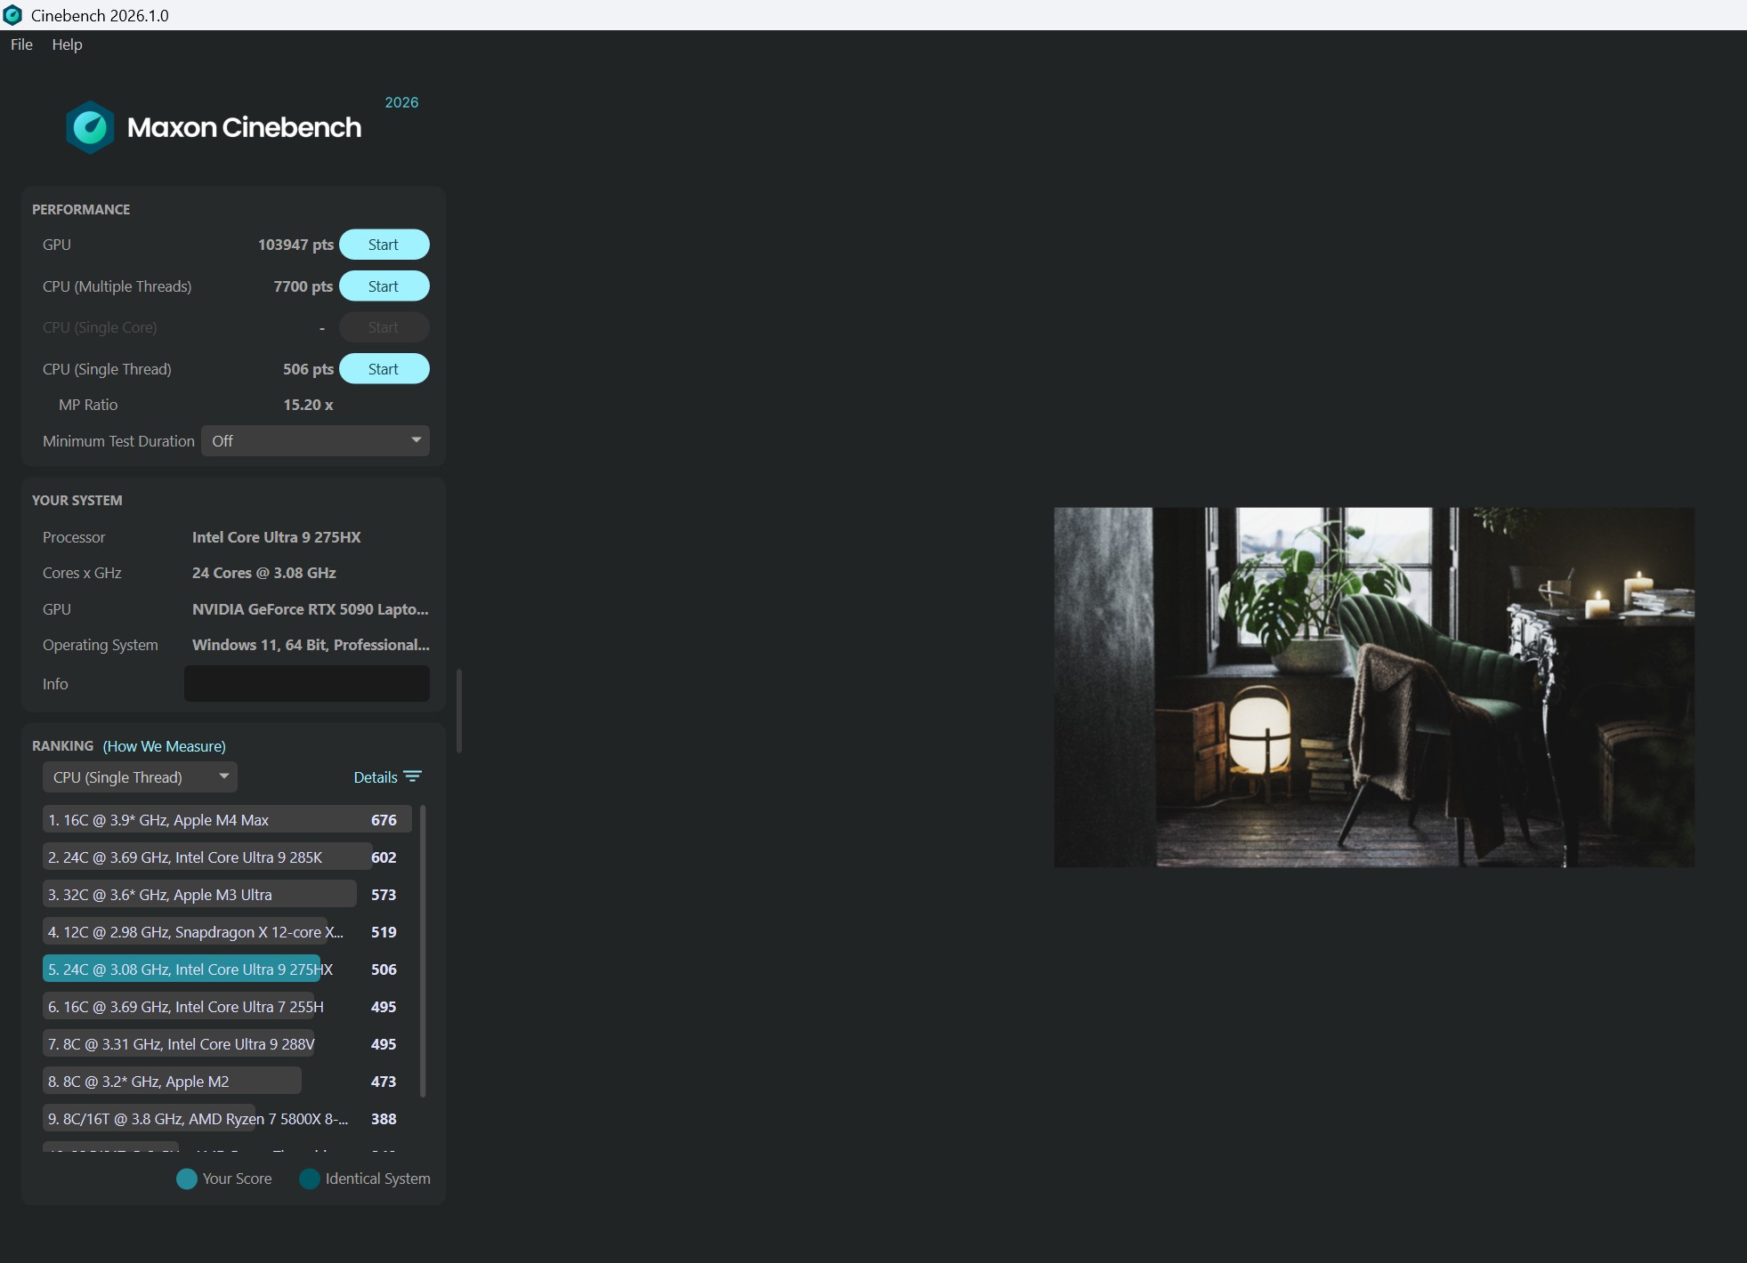Start the GPU benchmark
The height and width of the screenshot is (1263, 1747).
pos(384,245)
